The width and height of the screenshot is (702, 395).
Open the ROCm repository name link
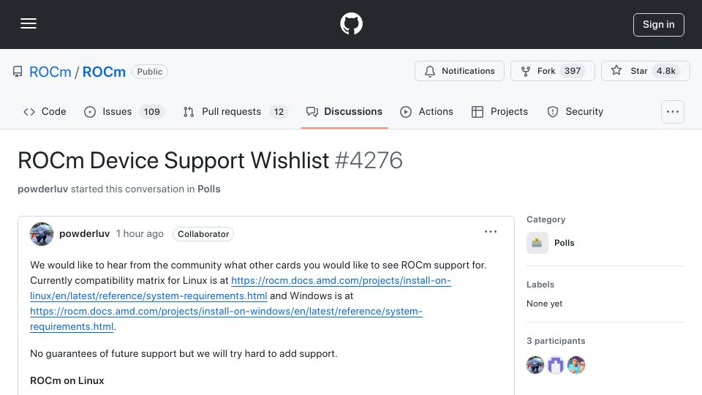pyautogui.click(x=104, y=72)
